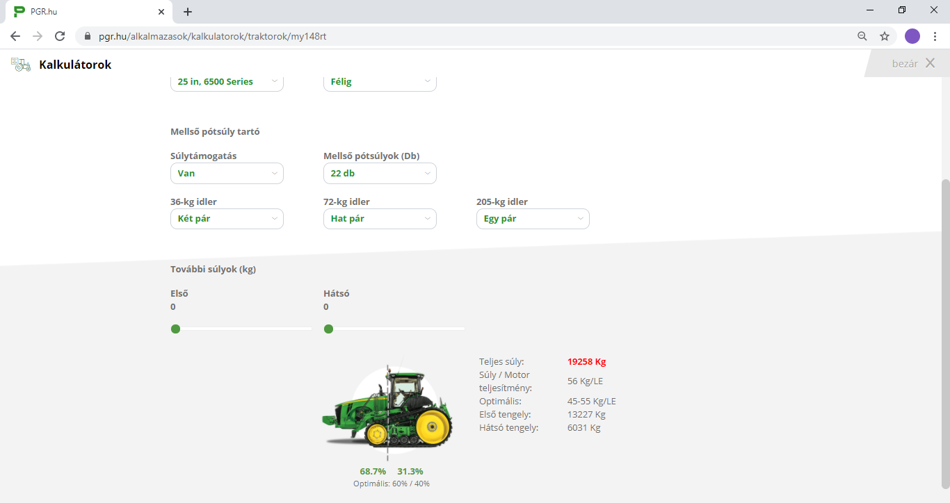Viewport: 950px width, 503px height.
Task: Open the Félig dropdown
Action: point(380,82)
